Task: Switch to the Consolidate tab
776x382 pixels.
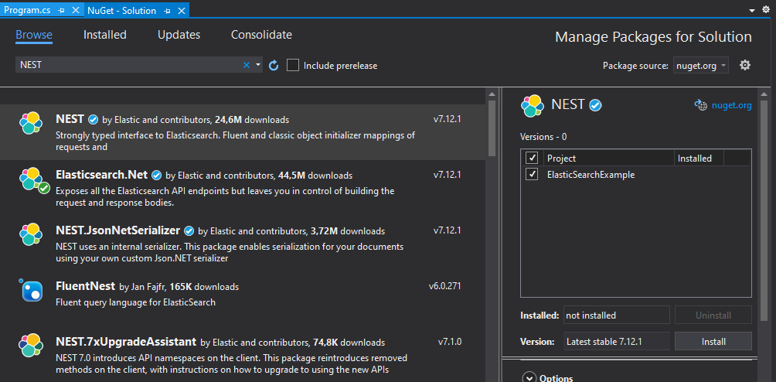Action: [x=261, y=35]
